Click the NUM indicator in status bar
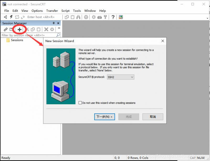This screenshot has width=210, height=161. coord(201,158)
